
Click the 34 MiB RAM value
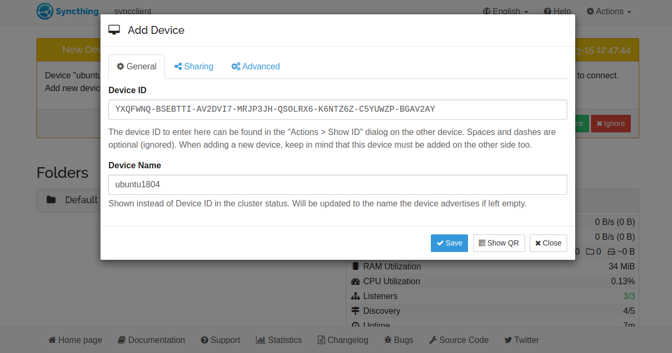coord(622,267)
